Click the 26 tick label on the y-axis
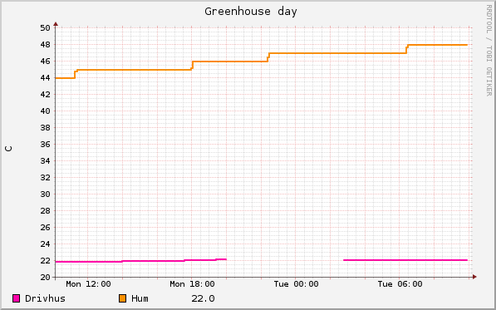This screenshot has height=310, width=496. (45, 228)
